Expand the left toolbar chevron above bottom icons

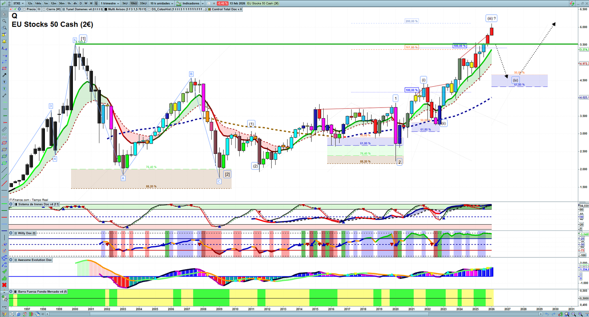point(4,292)
